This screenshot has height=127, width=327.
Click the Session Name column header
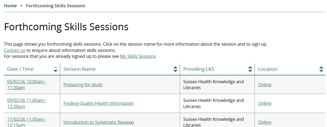pos(79,69)
